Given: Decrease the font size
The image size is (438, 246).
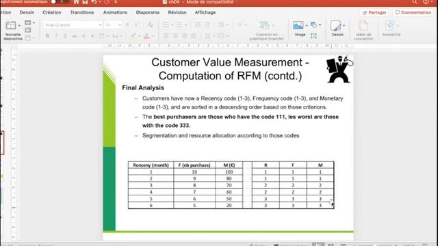Looking at the screenshot, I should click(x=137, y=25).
